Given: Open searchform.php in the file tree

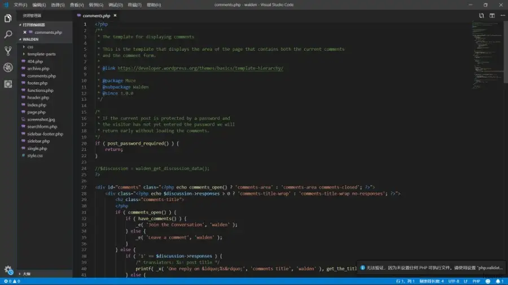Looking at the screenshot, I should pyautogui.click(x=42, y=127).
